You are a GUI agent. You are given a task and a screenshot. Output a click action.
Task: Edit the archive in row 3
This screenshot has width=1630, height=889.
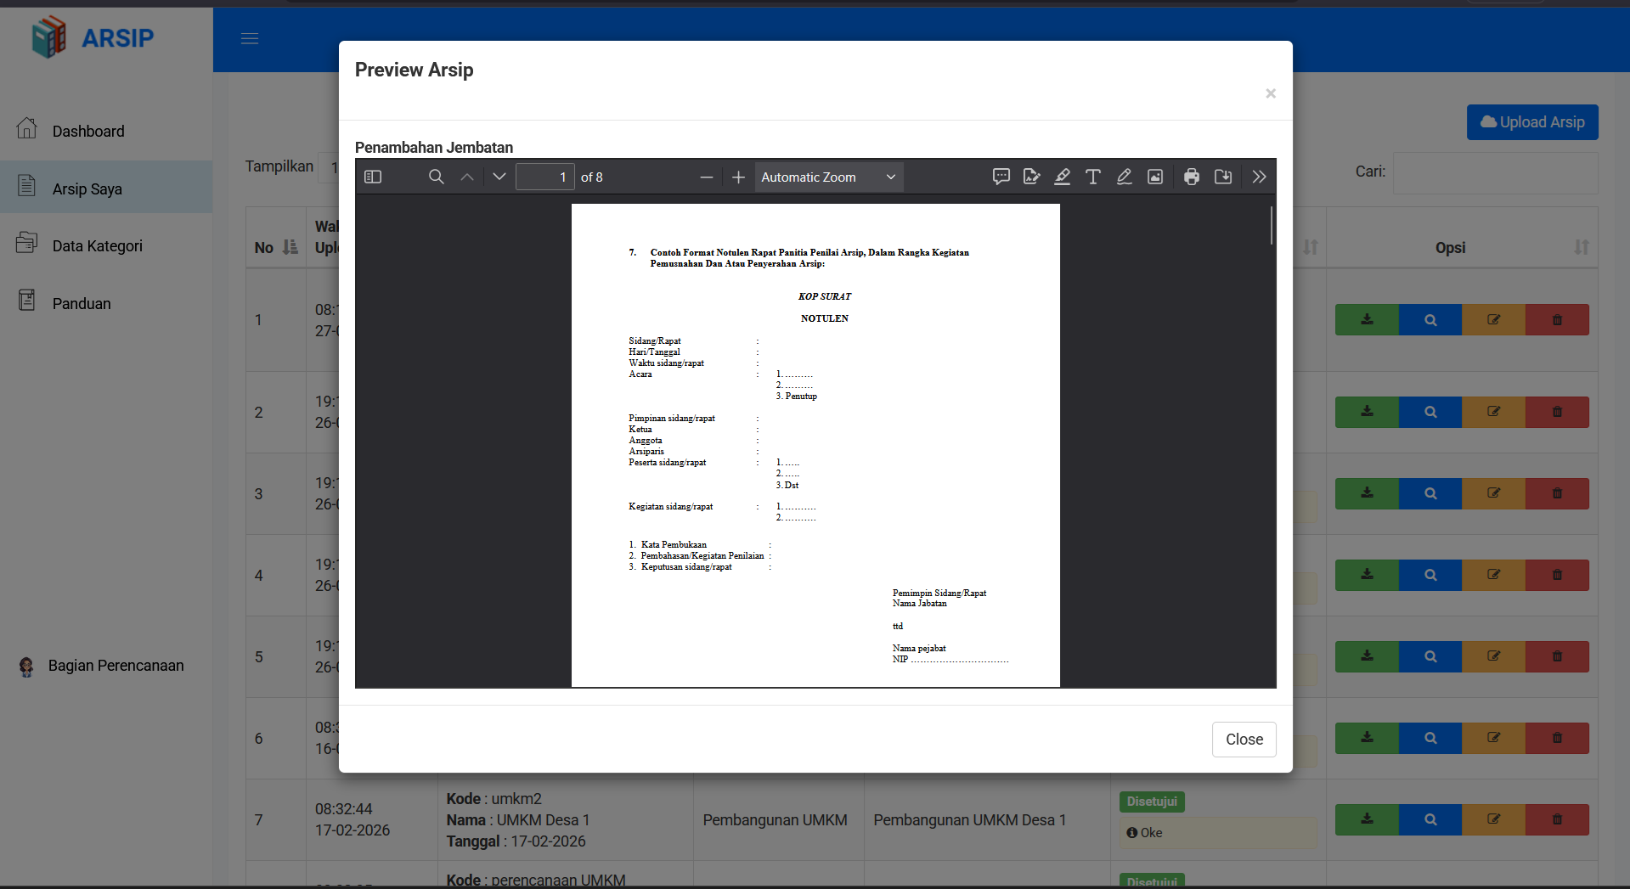(1493, 493)
